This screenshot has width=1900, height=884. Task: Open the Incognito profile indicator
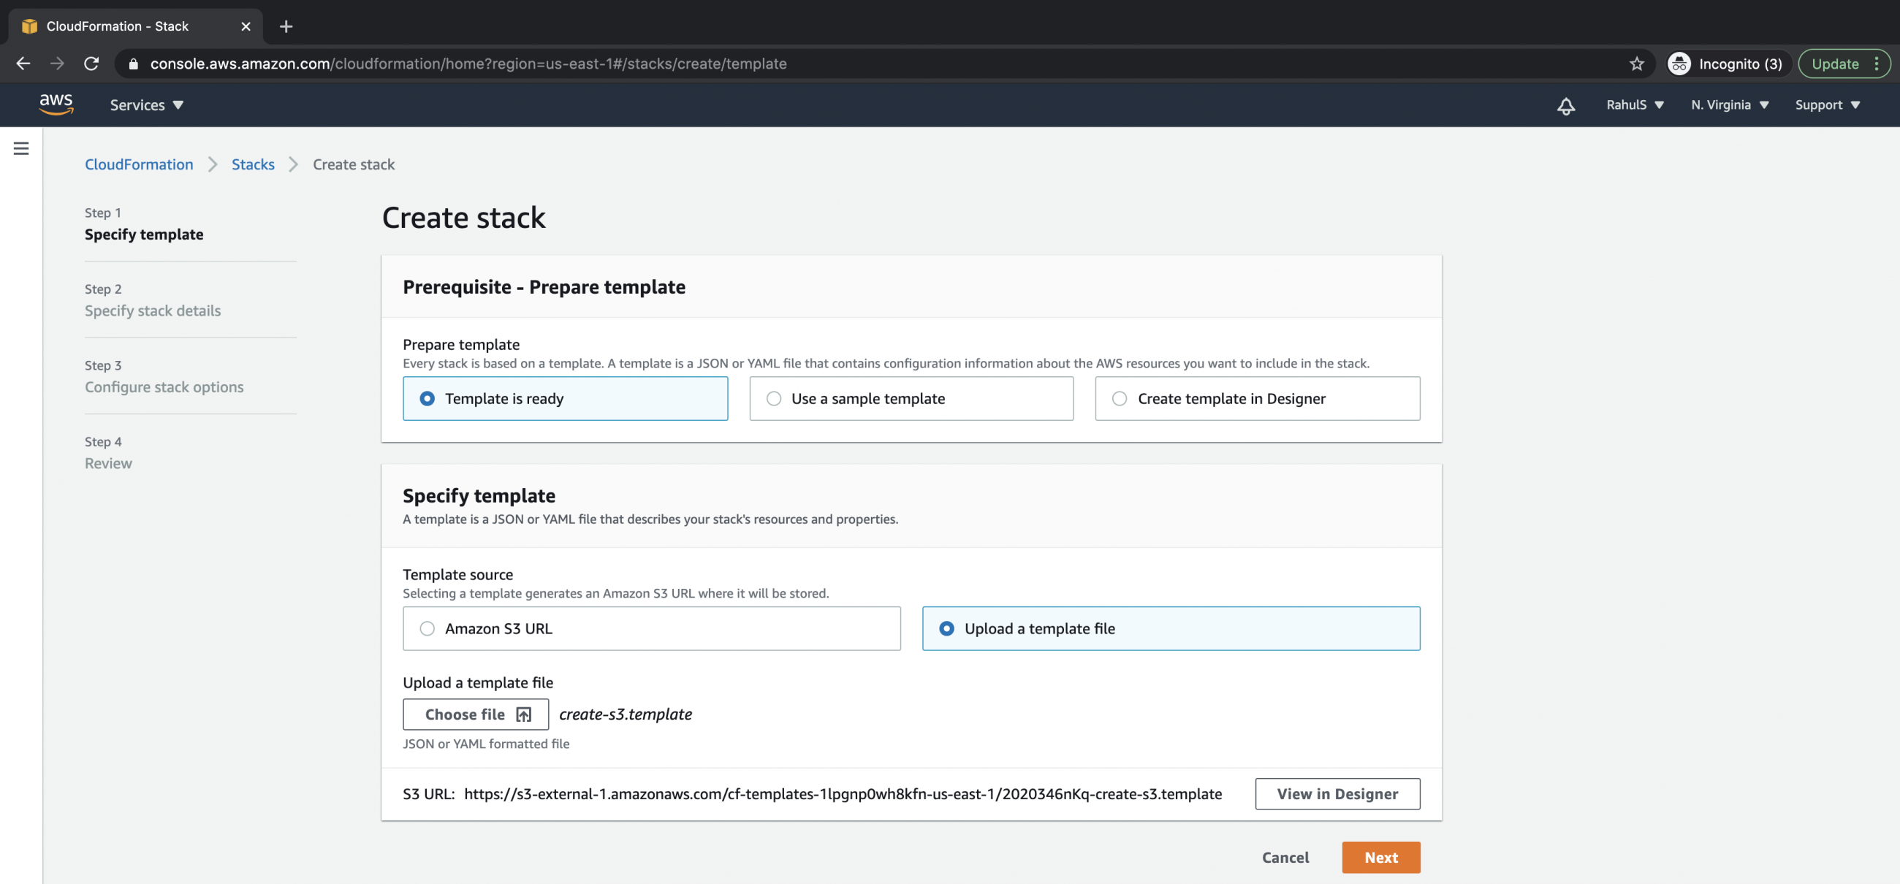point(1728,64)
